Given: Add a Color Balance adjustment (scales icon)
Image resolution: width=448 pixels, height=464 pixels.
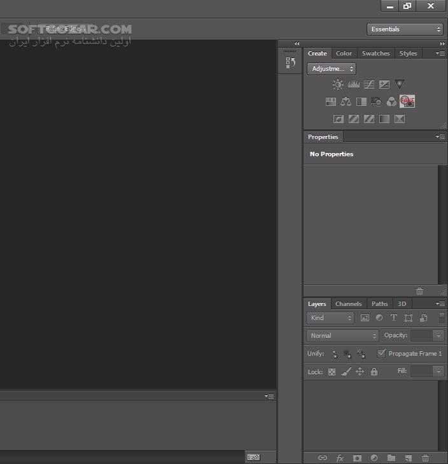Looking at the screenshot, I should pos(346,102).
